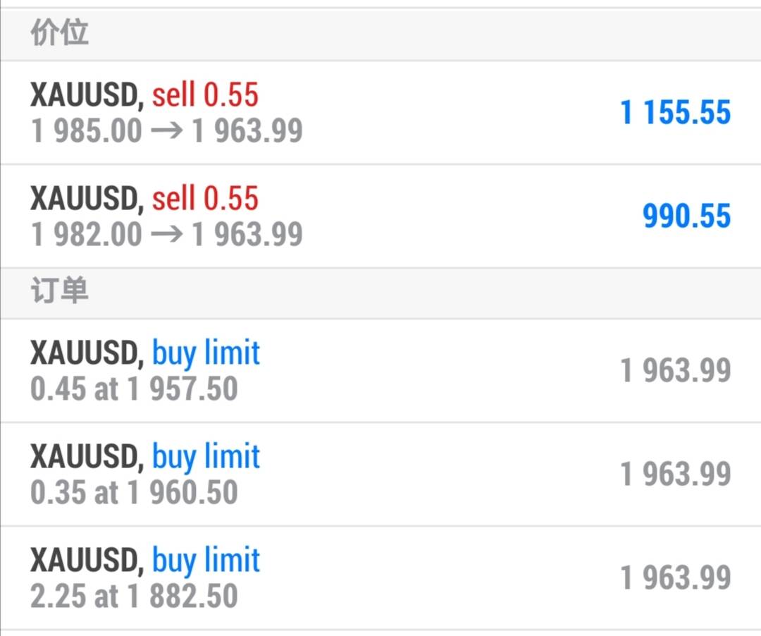Tap 'buy limit' label of the 2.25 lot order
The width and height of the screenshot is (761, 636).
tap(206, 561)
